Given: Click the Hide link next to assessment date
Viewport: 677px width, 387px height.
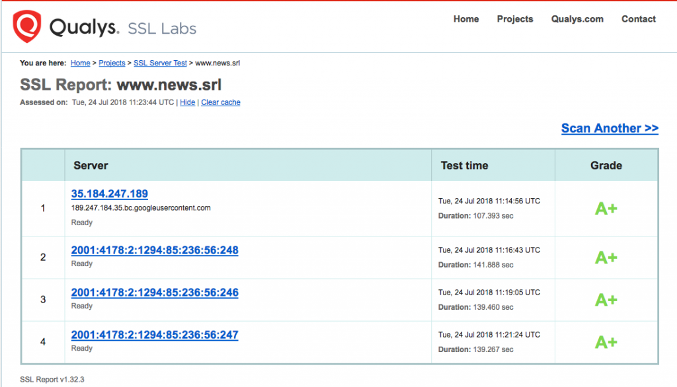Looking at the screenshot, I should click(x=187, y=102).
